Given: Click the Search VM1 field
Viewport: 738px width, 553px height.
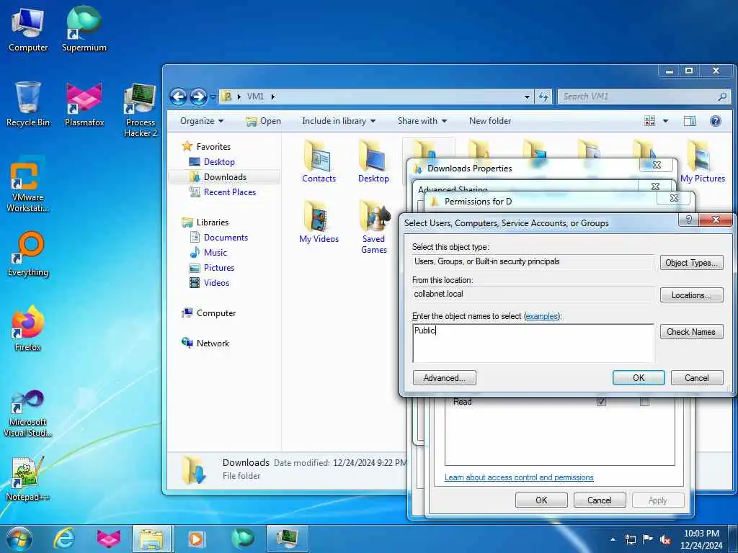Looking at the screenshot, I should click(x=644, y=96).
